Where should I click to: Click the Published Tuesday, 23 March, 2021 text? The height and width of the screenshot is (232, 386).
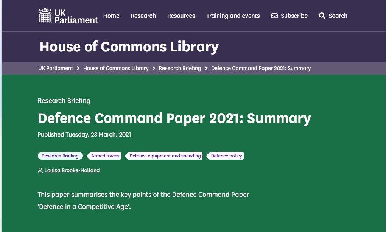[x=84, y=135]
